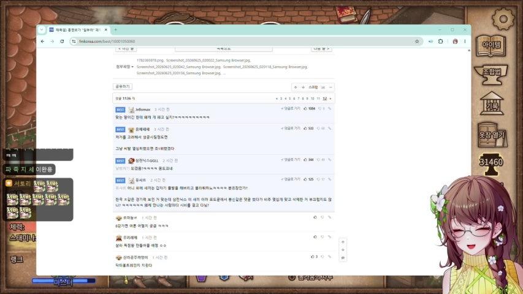Open comment page 3
This screenshot has width=523, height=294.
(281, 99)
